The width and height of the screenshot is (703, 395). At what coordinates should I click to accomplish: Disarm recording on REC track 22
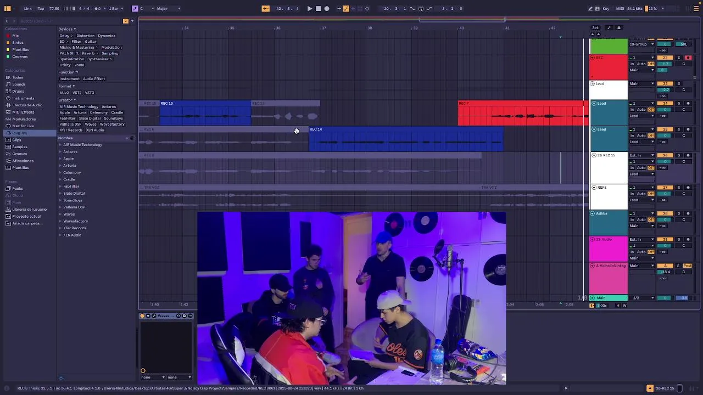point(688,58)
